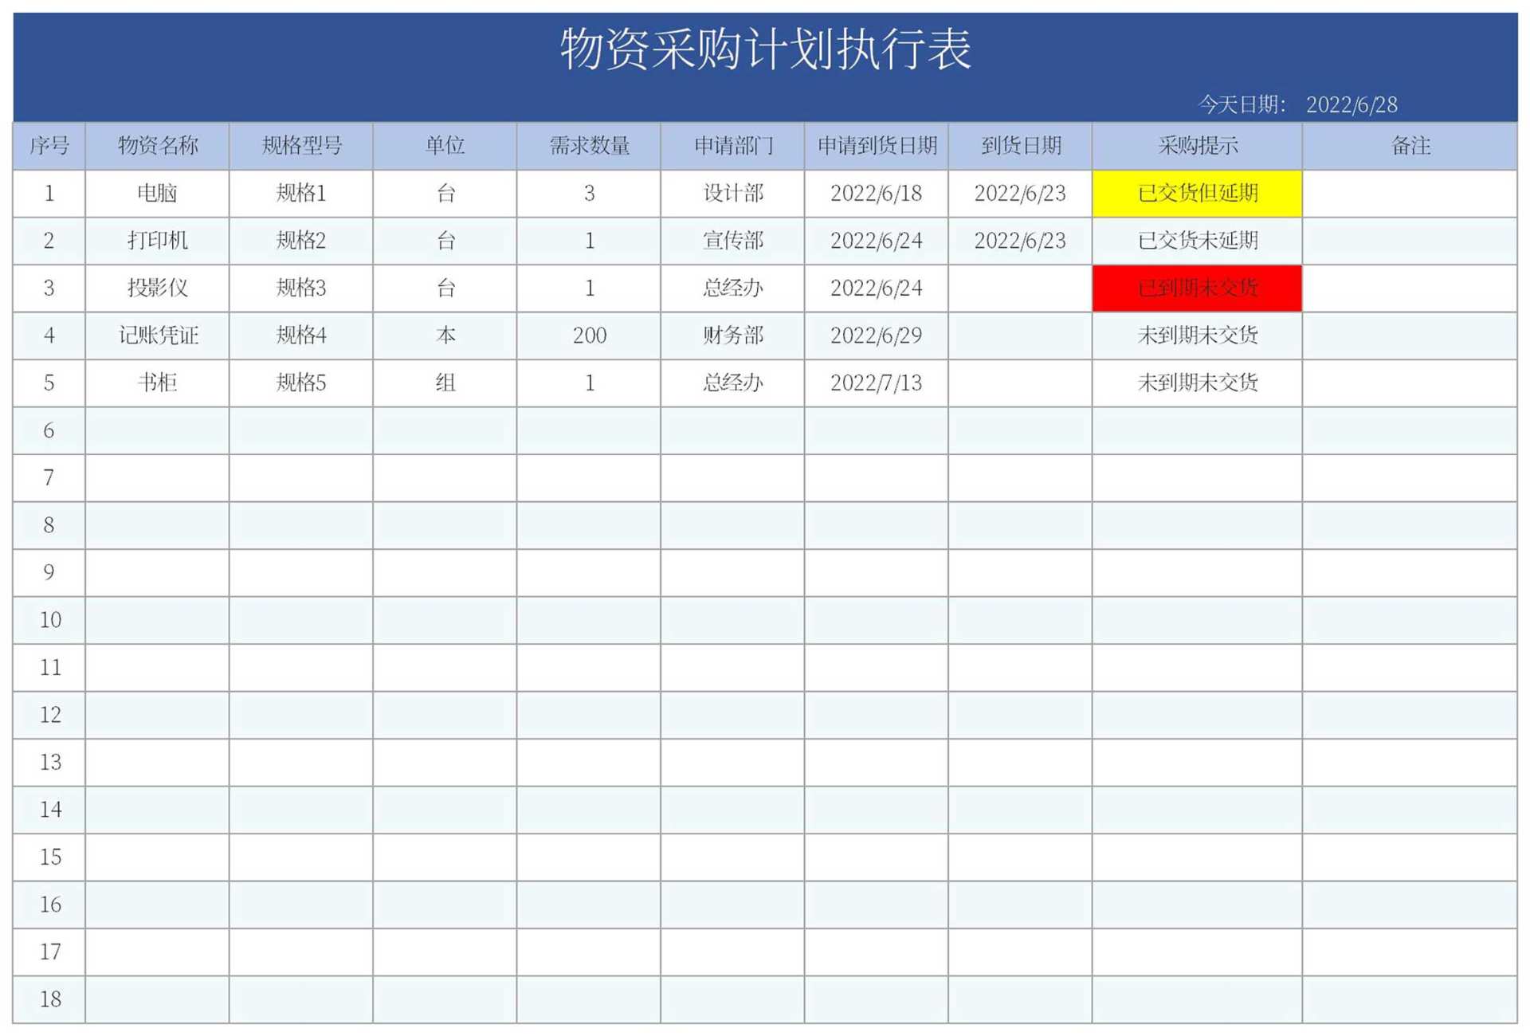1530x1036 pixels.
Task: Select 未到期未交货 in 记账凭证 row
Action: tap(1198, 336)
